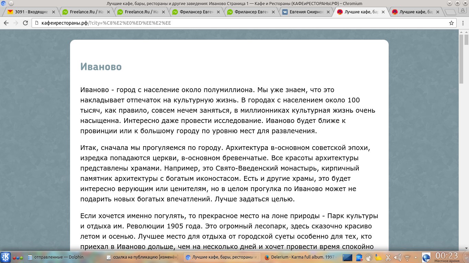
Task: Open the Chromium window menu icon in the title bar
Action: pos(3,3)
